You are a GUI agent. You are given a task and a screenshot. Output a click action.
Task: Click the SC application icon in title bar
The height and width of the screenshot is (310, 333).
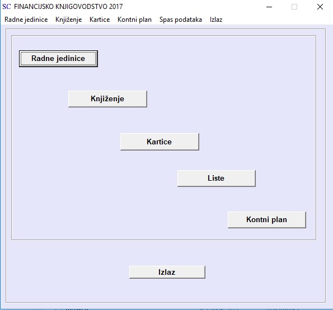[x=7, y=7]
